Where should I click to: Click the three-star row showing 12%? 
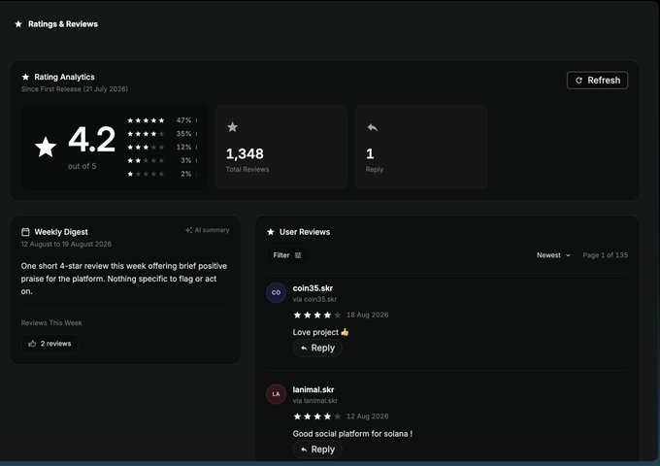coord(162,148)
